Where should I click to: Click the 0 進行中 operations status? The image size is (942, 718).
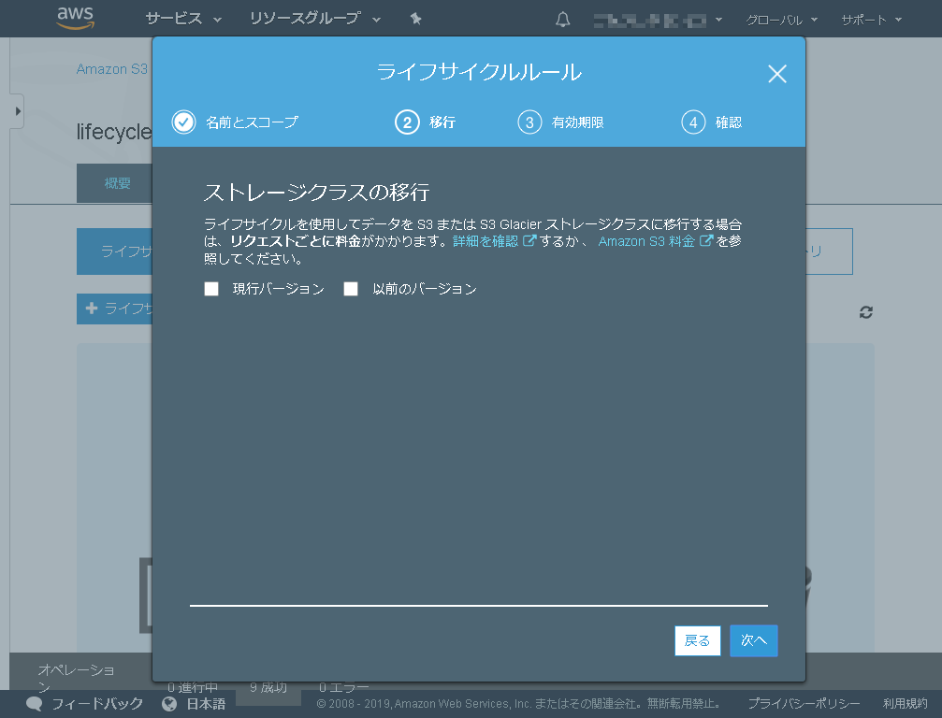coord(193,687)
